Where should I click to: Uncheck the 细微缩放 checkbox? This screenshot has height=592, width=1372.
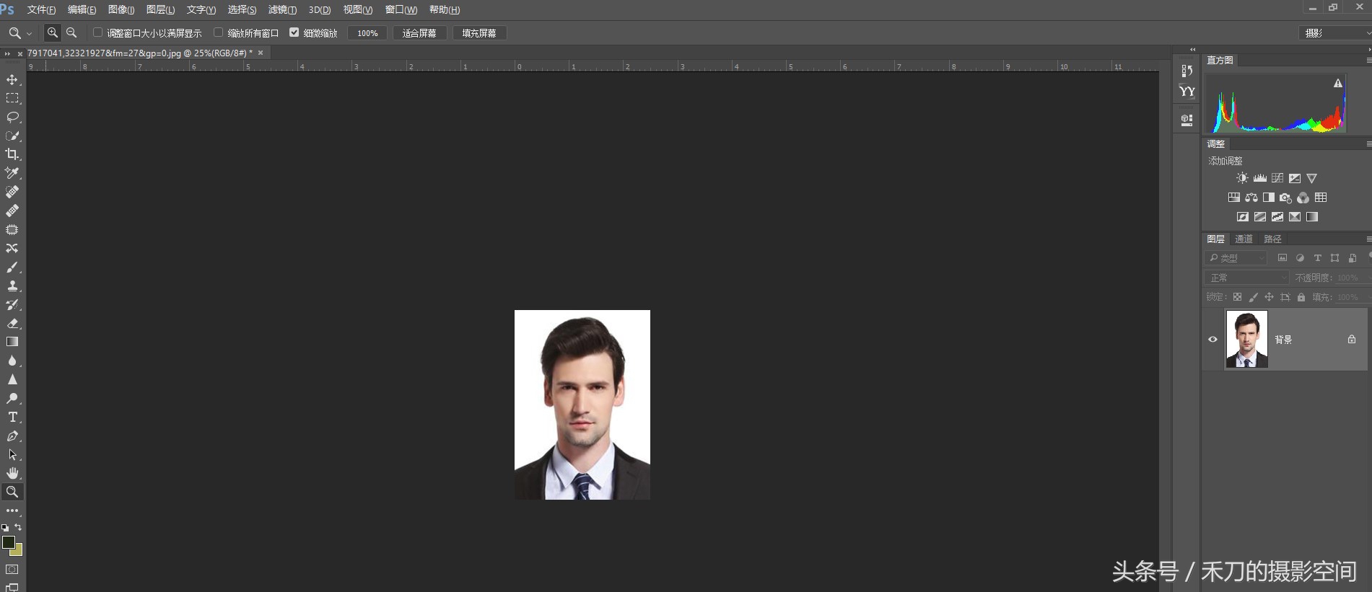[294, 32]
